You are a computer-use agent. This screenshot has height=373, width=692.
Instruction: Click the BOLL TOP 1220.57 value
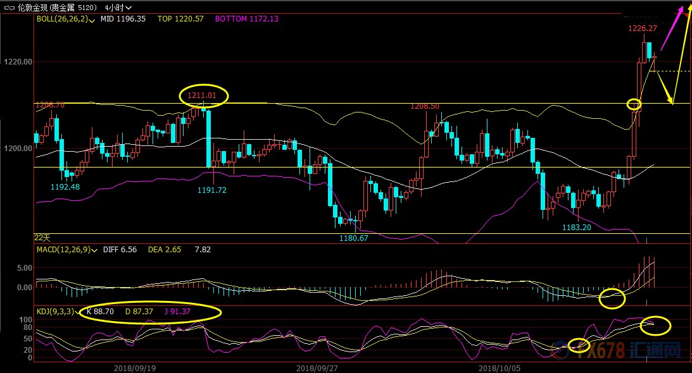click(x=180, y=20)
